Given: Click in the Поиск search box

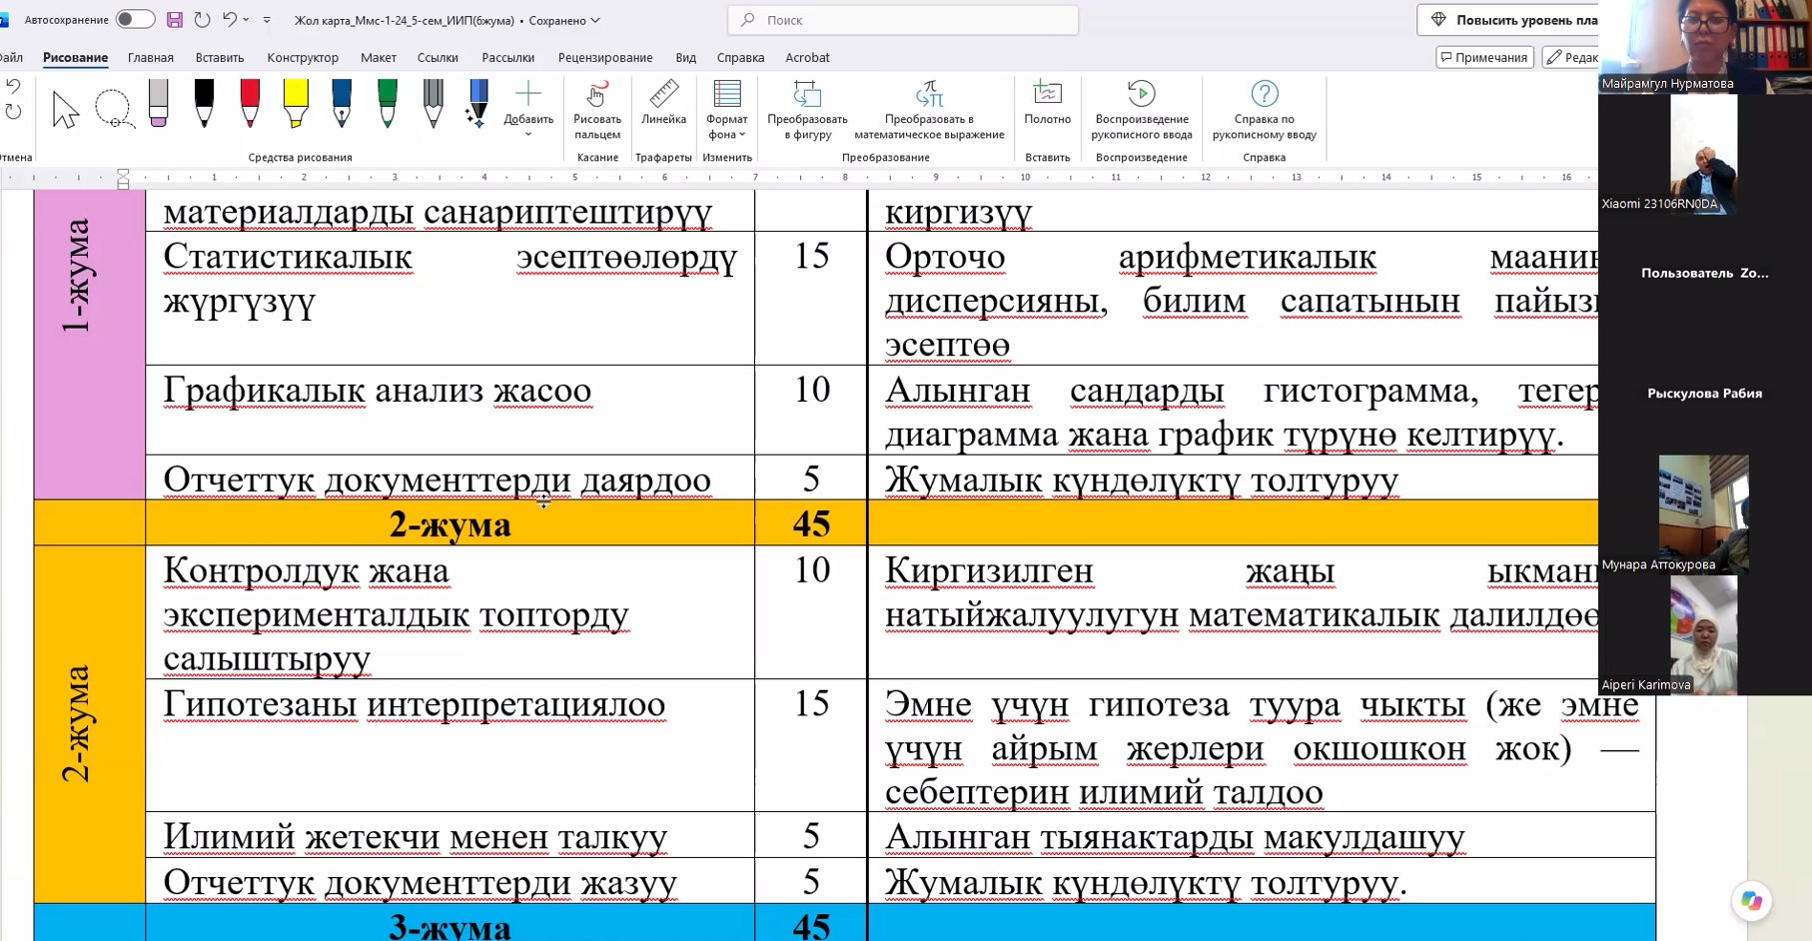Looking at the screenshot, I should tap(903, 20).
